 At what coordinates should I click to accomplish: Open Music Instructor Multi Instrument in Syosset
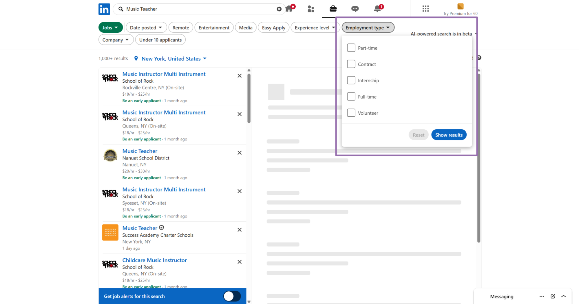point(164,190)
